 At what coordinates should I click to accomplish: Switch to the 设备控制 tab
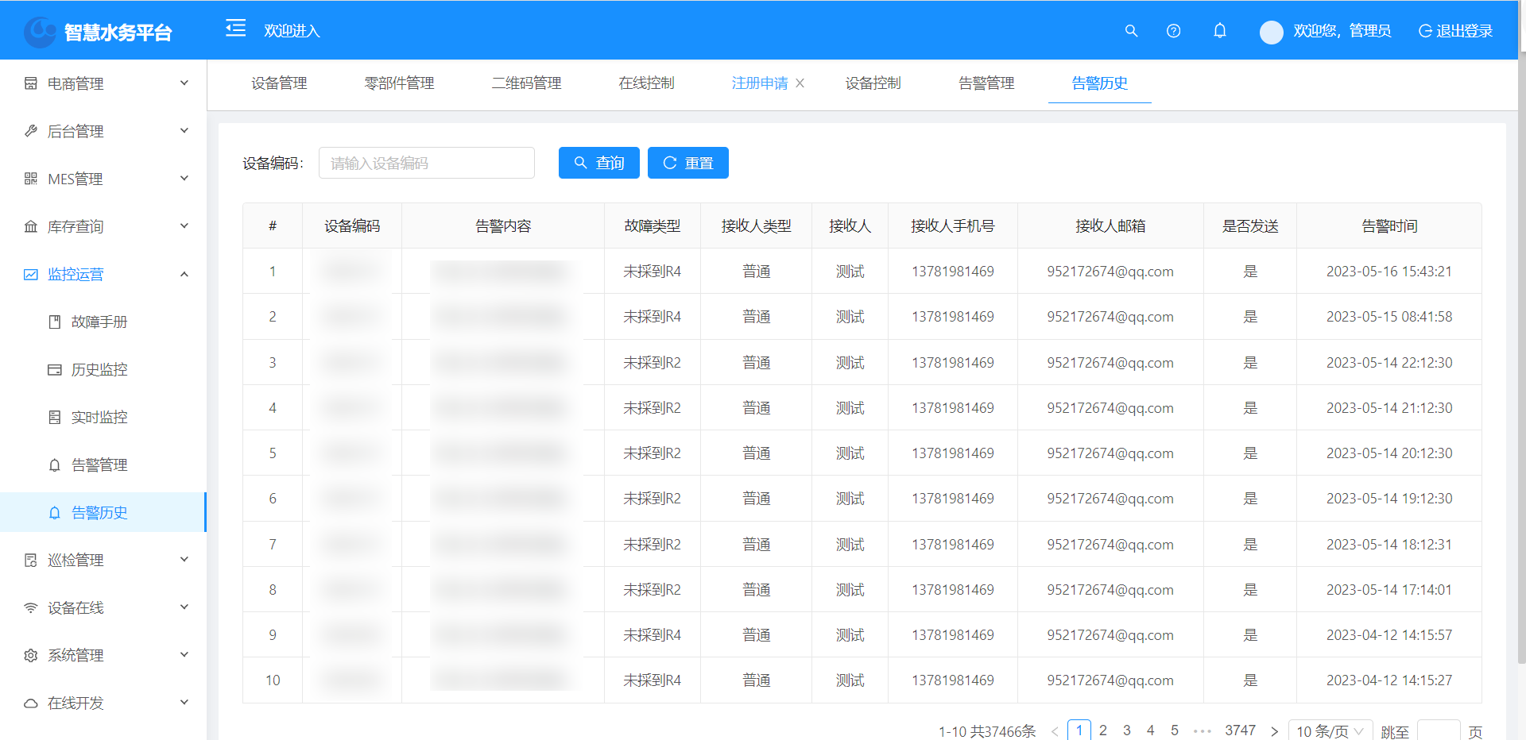pos(873,83)
